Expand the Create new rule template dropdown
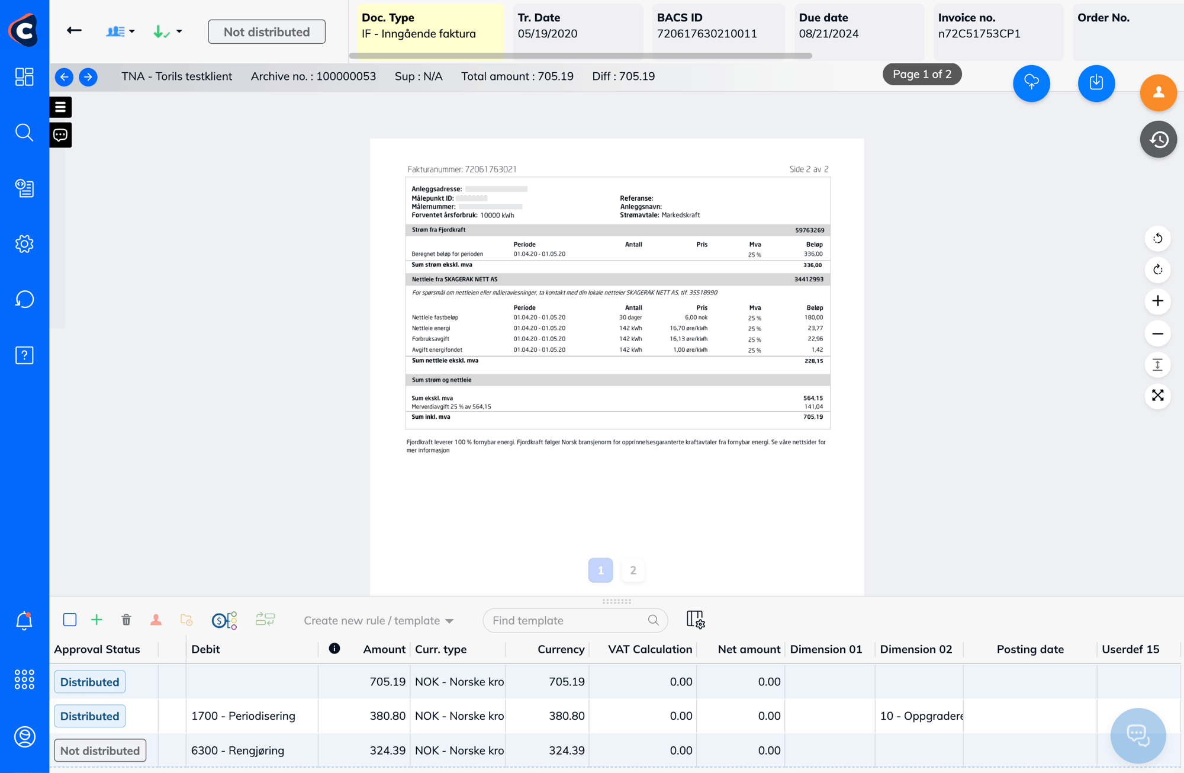 (x=452, y=620)
